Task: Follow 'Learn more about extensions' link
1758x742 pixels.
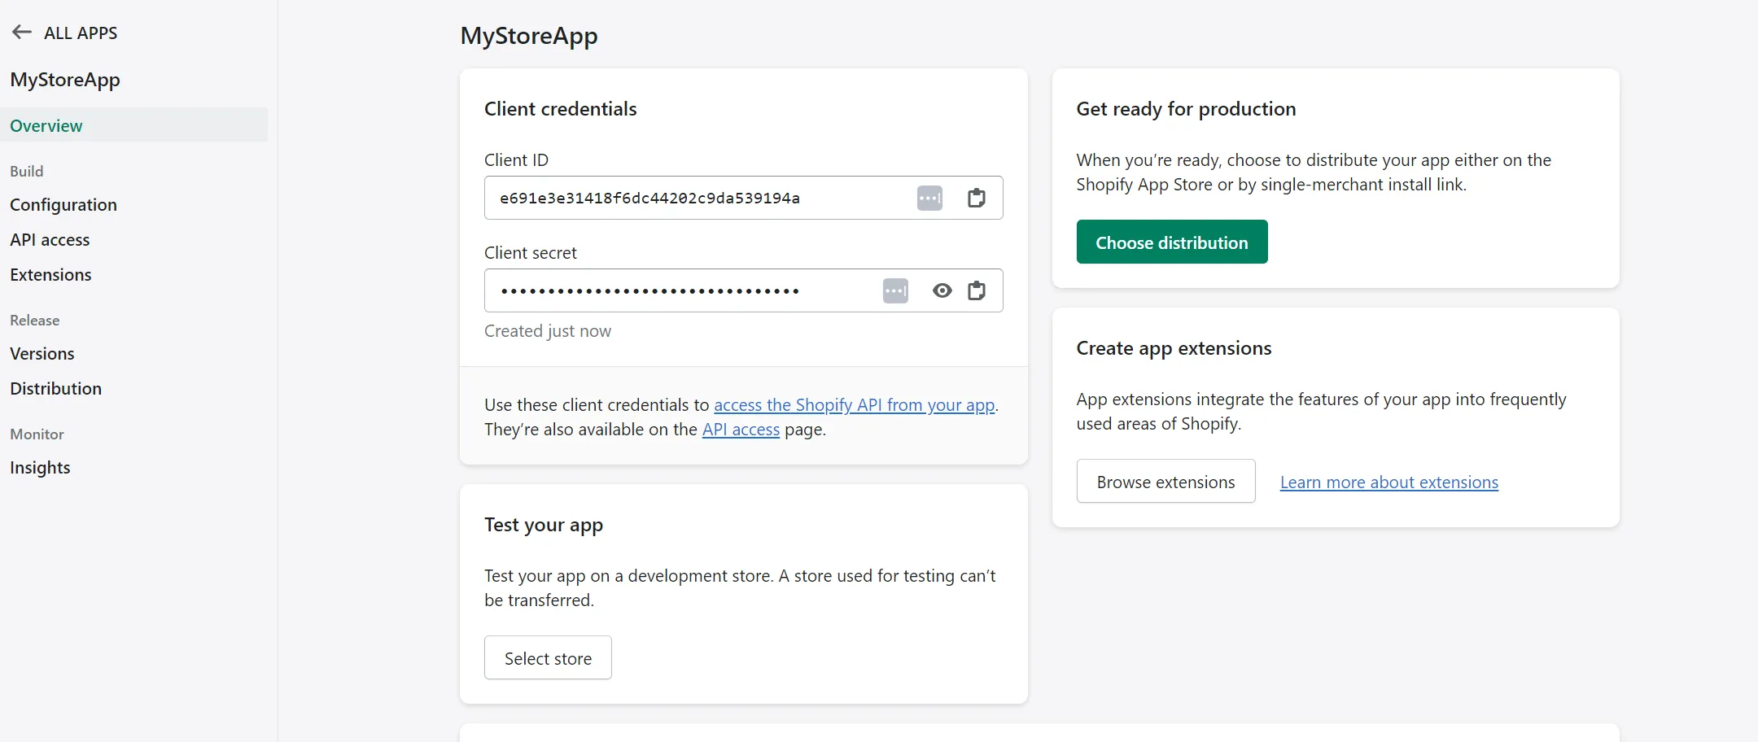Action: [x=1388, y=482]
